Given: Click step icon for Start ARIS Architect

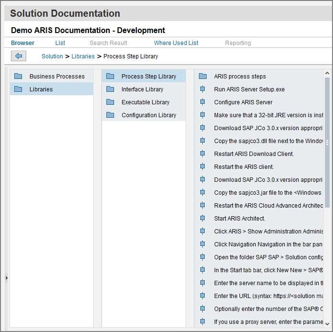Looking at the screenshot, I should (203, 218).
